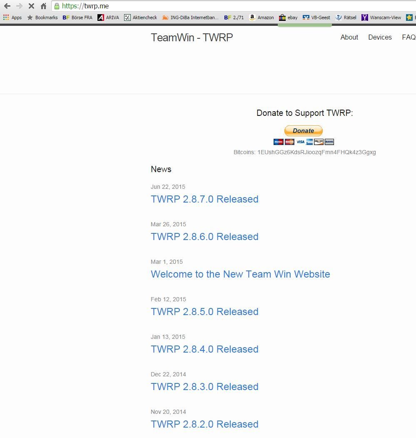
Task: Click the payment cards image under Donate
Action: pos(304,142)
